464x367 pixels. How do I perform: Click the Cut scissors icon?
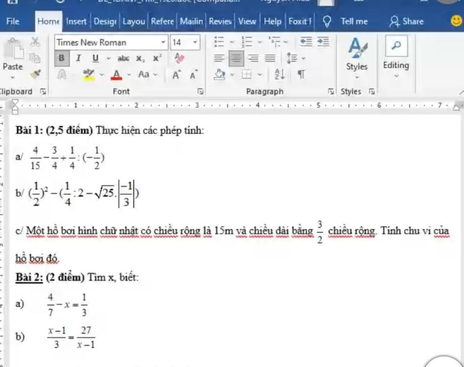(35, 42)
